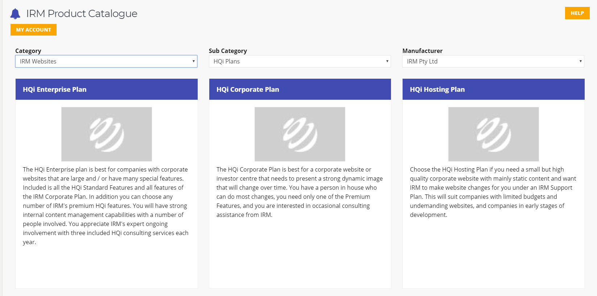Viewport: 597px width, 296px height.
Task: Click the HQi Hosting Plan placeholder image
Action: pyautogui.click(x=494, y=134)
